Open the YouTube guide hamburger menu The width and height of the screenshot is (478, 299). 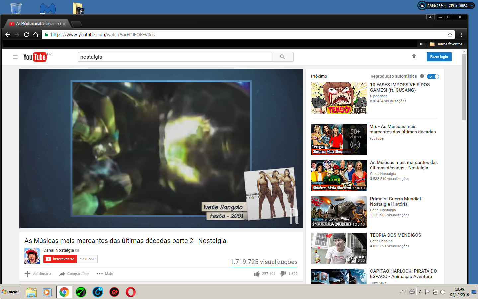pyautogui.click(x=15, y=57)
